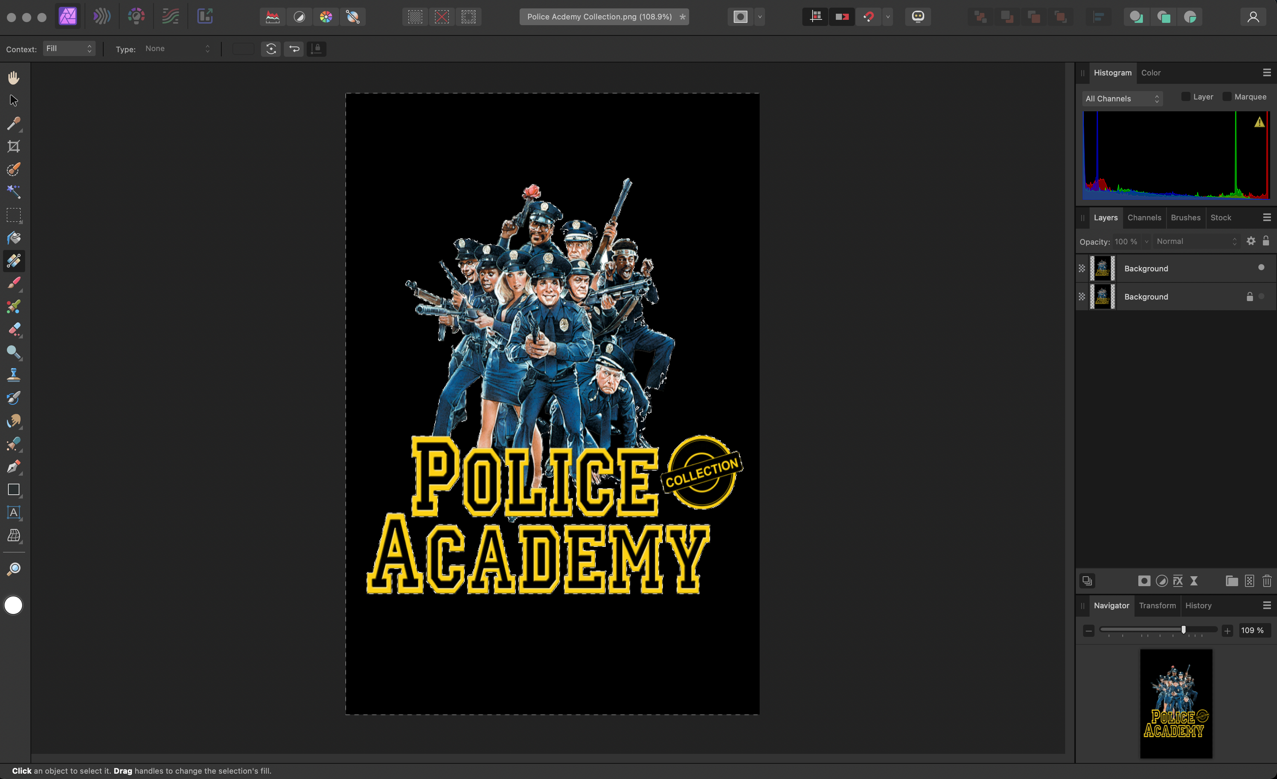Open the Assistant options icon

(918, 17)
